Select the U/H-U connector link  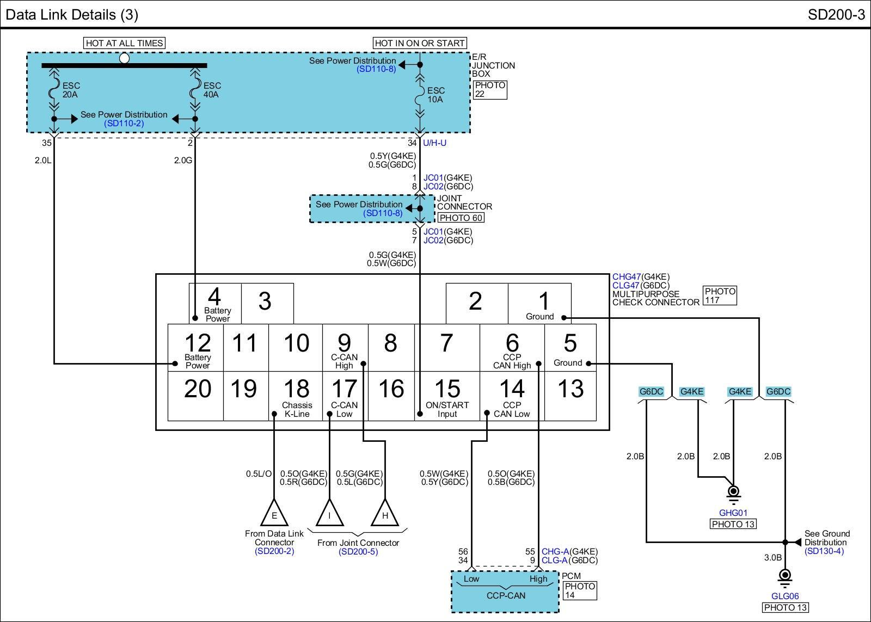pos(434,143)
